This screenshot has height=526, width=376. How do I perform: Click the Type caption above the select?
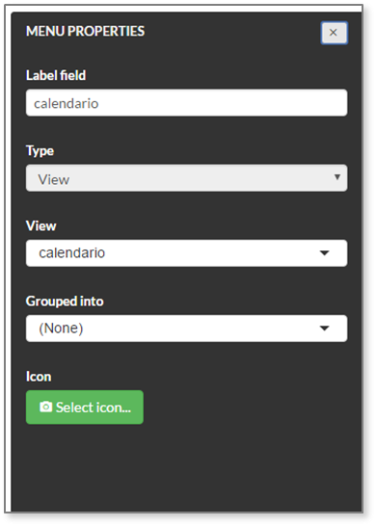[40, 151]
